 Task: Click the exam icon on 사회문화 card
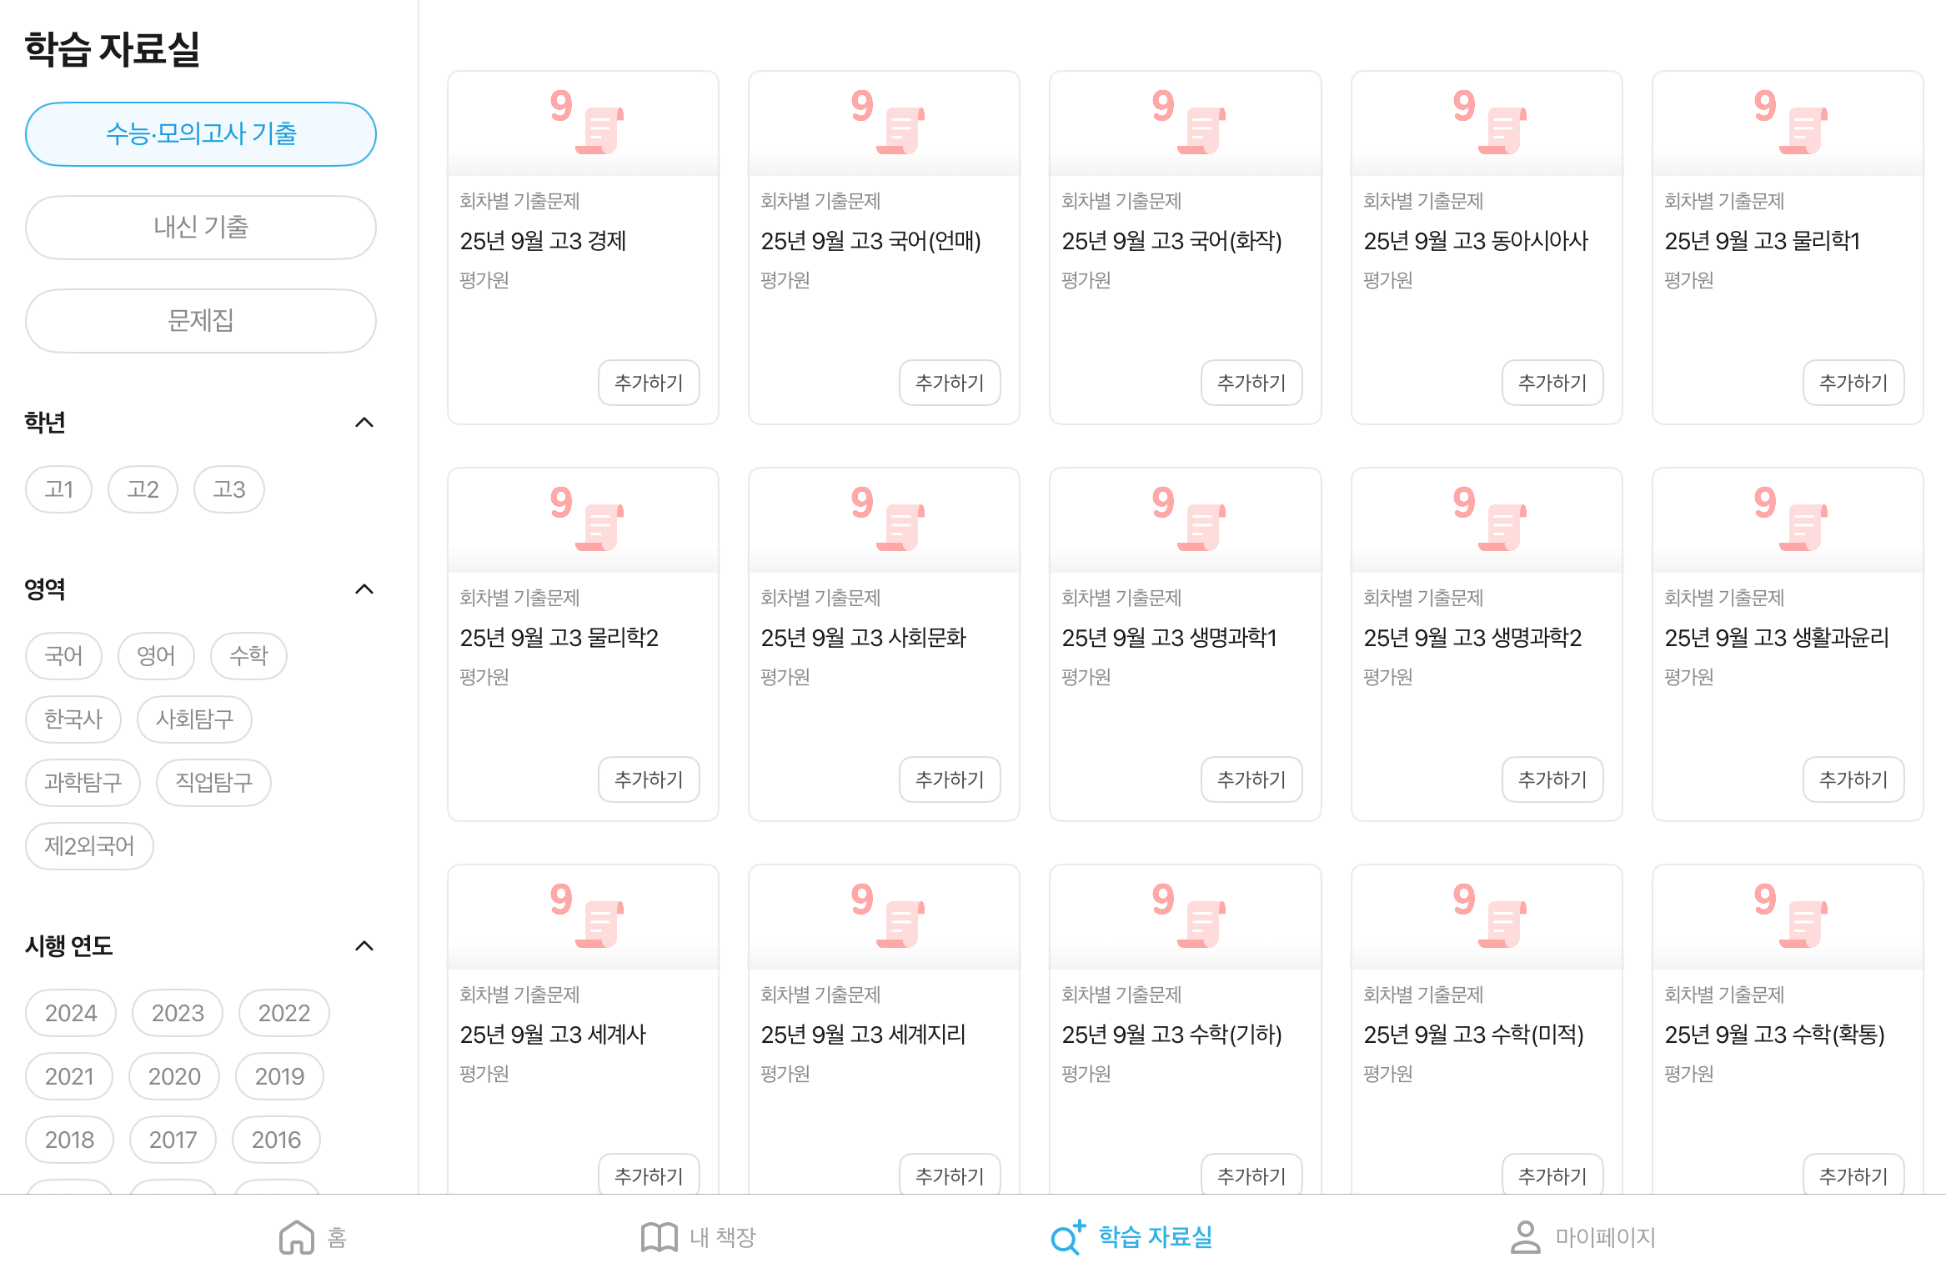(x=888, y=519)
